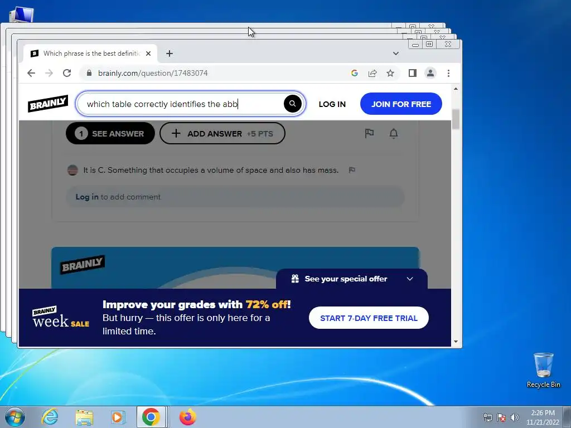Share this page via share icon
Screen dimensions: 571x428
[372, 73]
